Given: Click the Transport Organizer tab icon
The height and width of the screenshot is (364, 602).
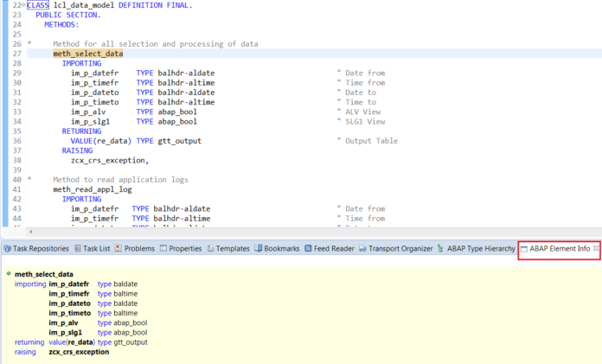Looking at the screenshot, I should click(362, 248).
